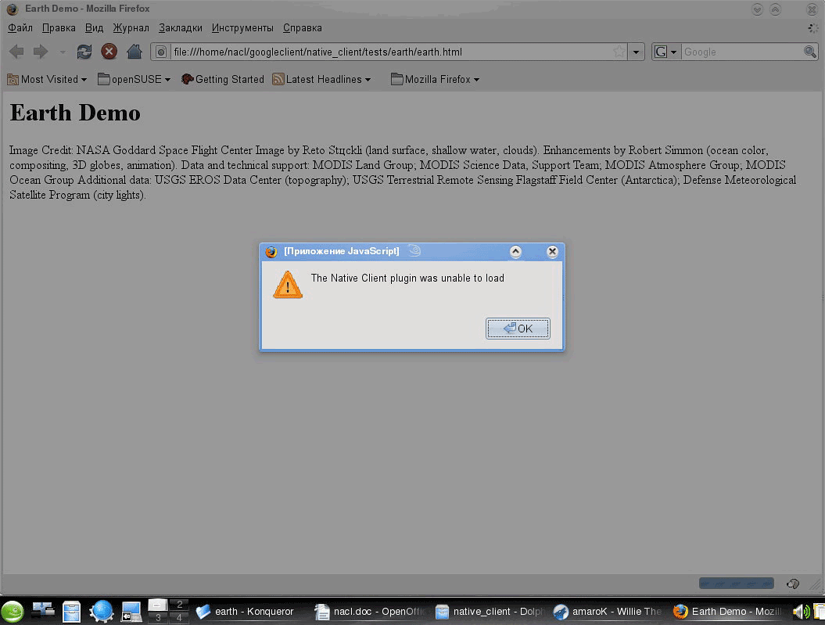Viewport: 825px width, 625px height.
Task: Launch the blue globe gear panel icon
Action: pos(102,612)
